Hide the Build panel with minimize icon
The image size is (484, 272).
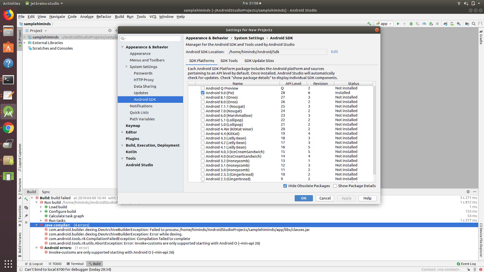point(475,192)
